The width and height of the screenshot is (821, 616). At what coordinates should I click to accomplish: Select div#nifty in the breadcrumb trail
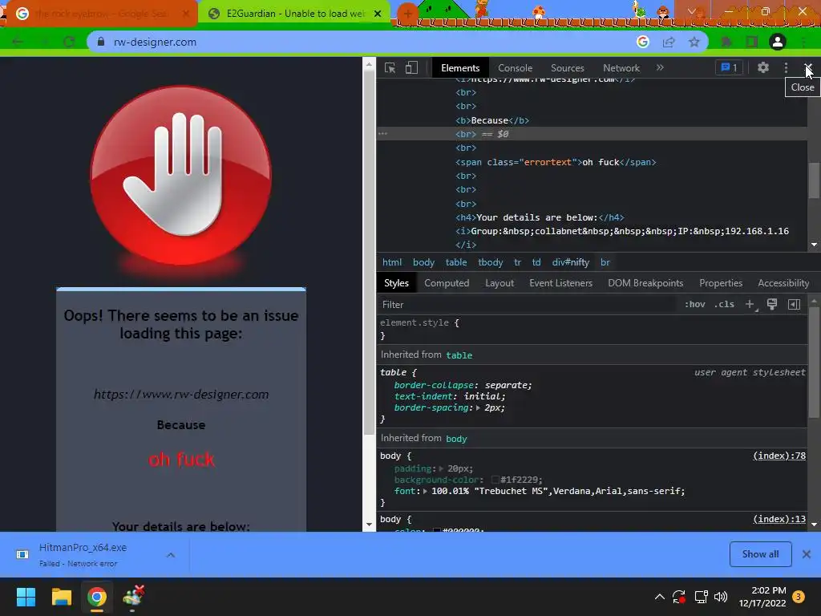pos(571,262)
